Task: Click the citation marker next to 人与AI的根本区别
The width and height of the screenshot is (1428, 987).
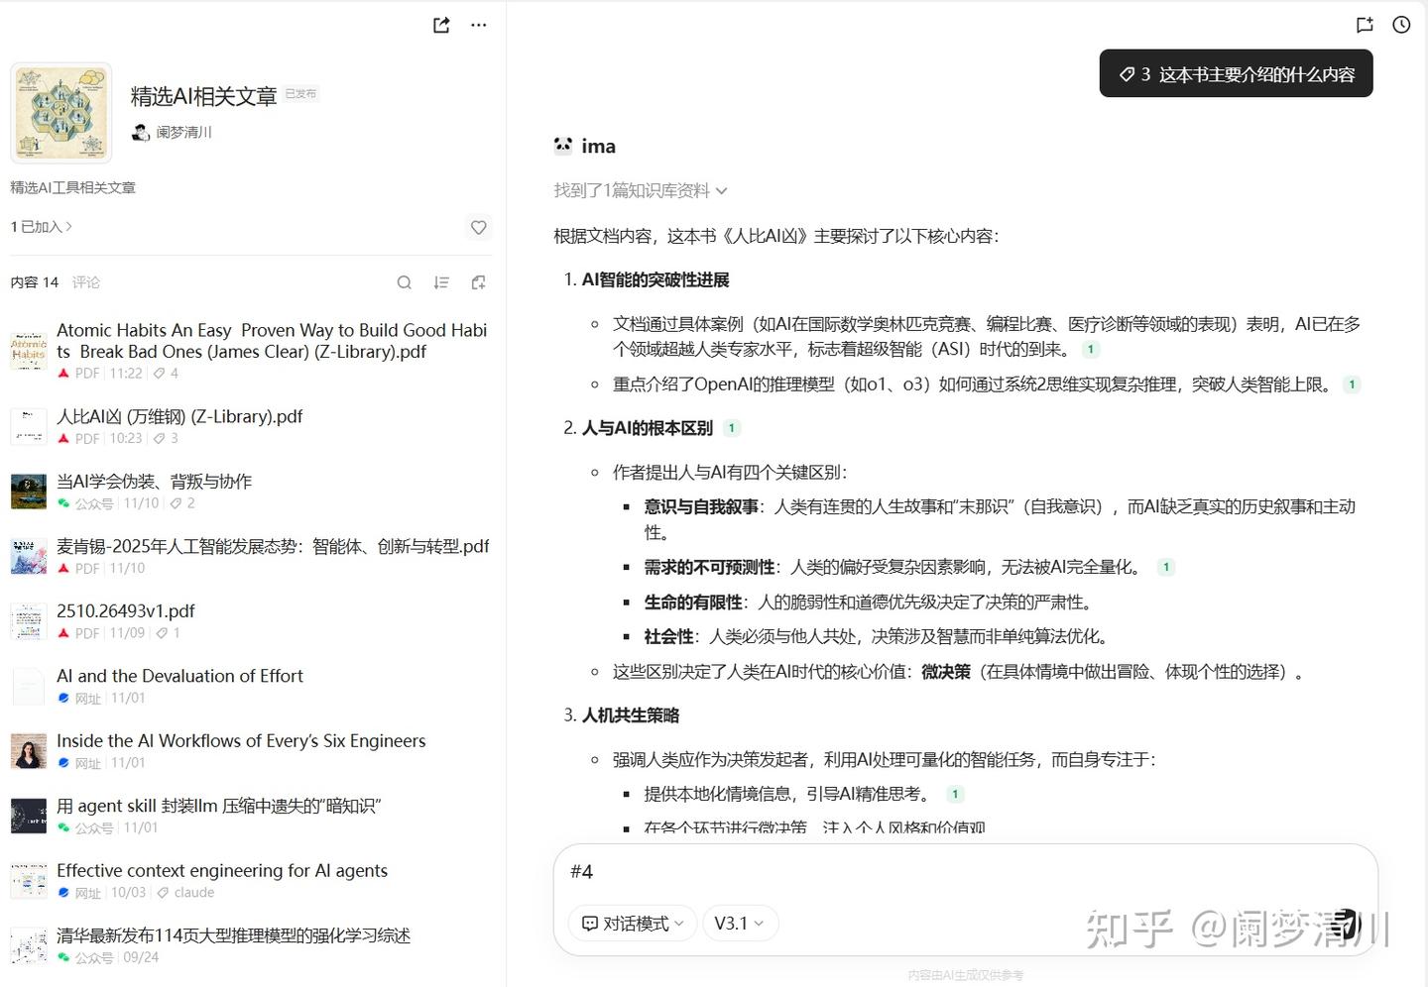Action: pos(731,427)
